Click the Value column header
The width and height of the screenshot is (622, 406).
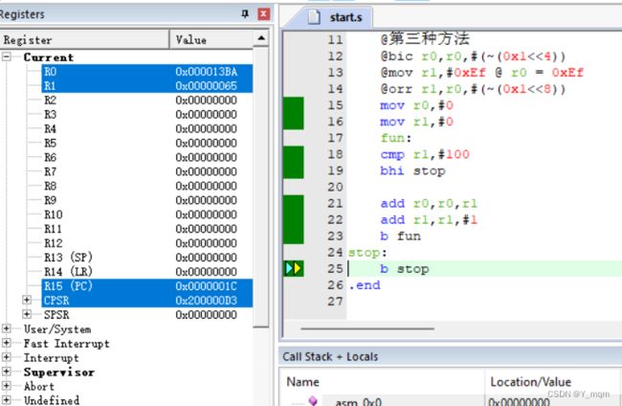[211, 39]
